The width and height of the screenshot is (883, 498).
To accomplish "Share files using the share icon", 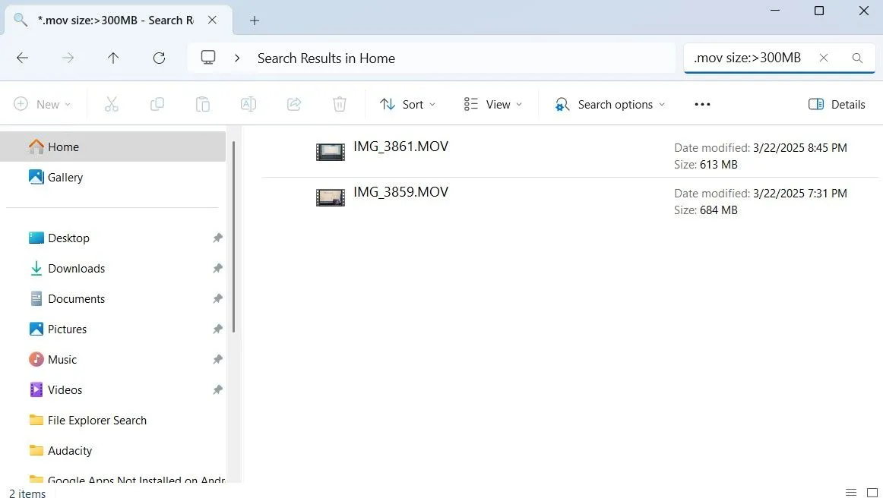I will tap(294, 104).
